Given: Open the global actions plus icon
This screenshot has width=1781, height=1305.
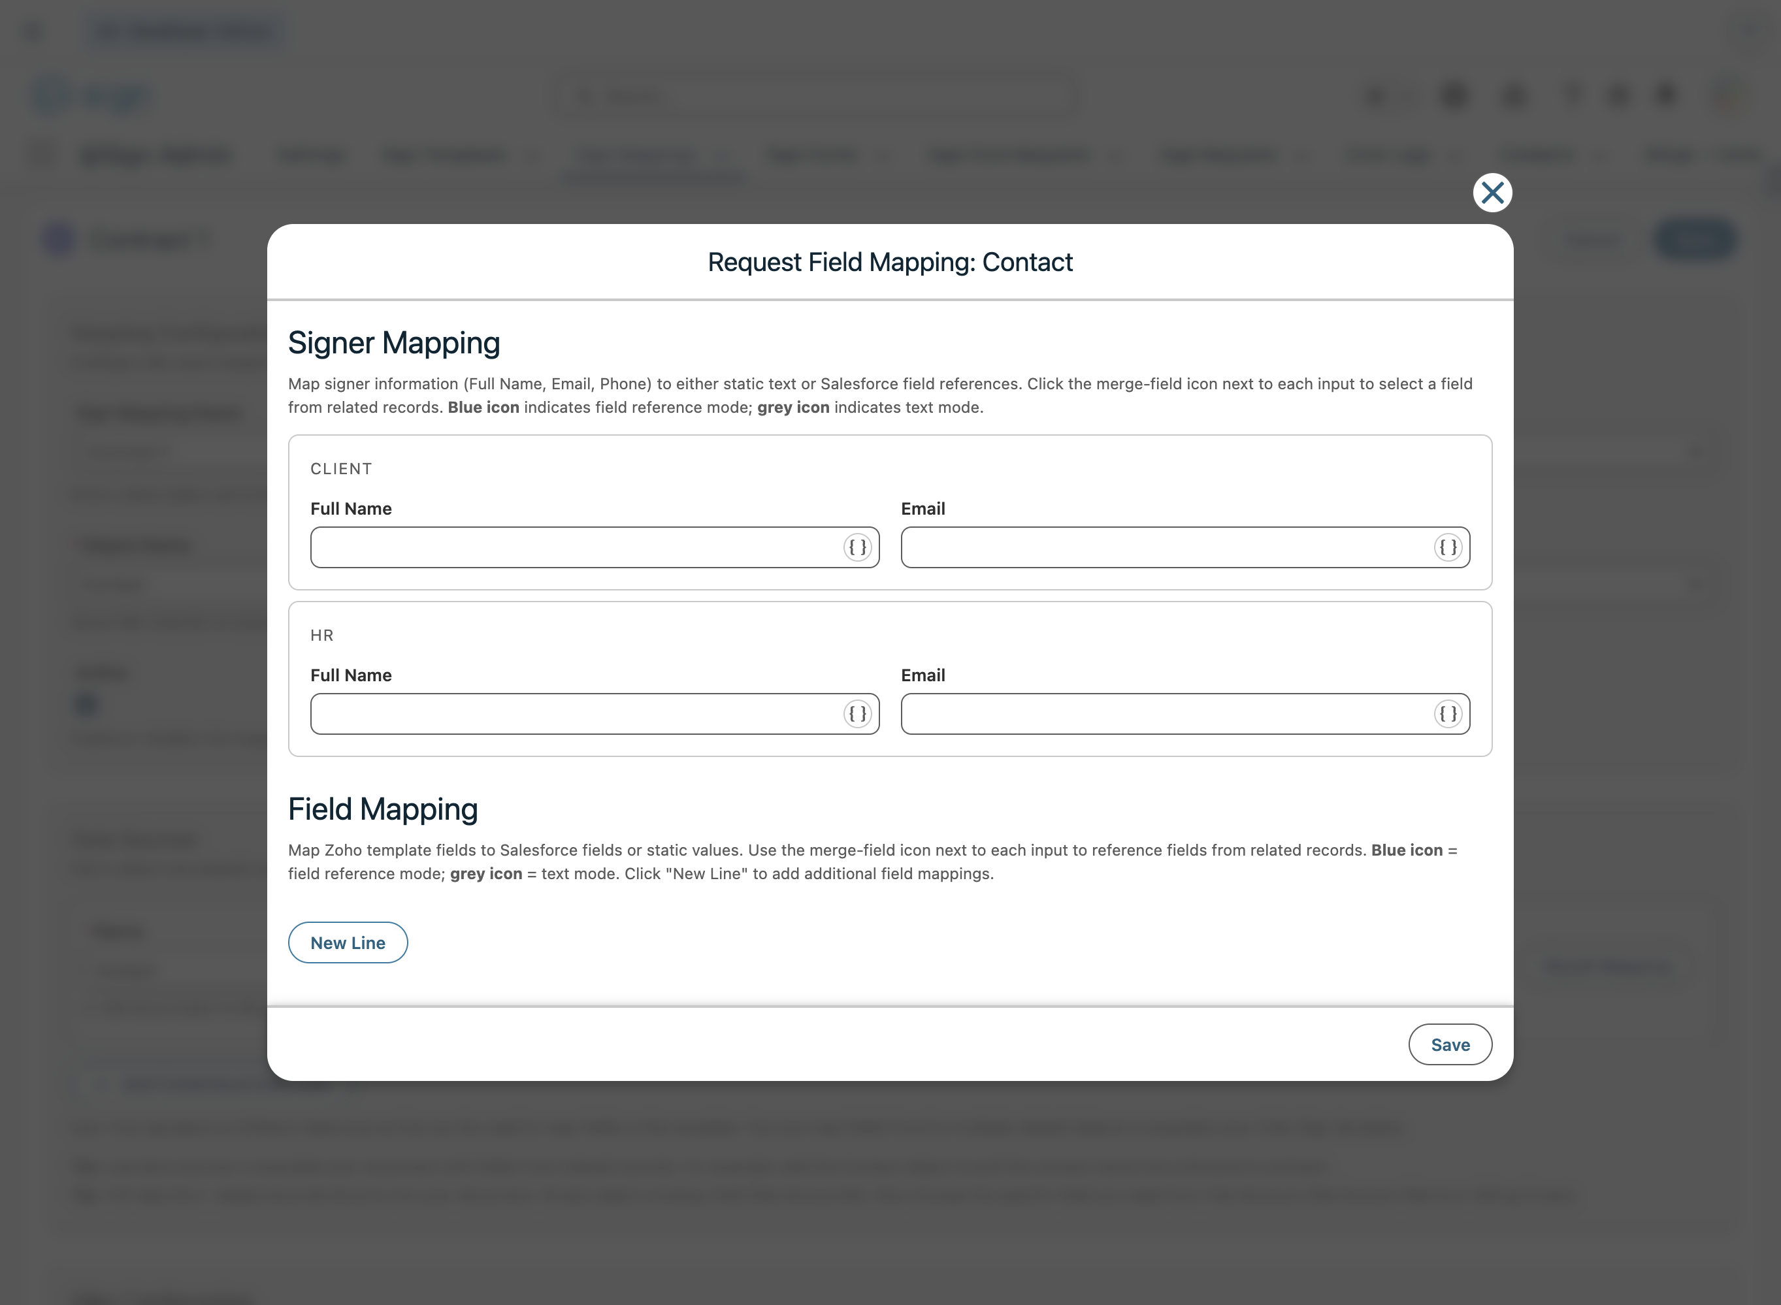Looking at the screenshot, I should point(1454,95).
